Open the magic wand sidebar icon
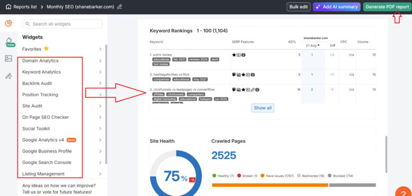The image size is (412, 196). click(x=8, y=76)
